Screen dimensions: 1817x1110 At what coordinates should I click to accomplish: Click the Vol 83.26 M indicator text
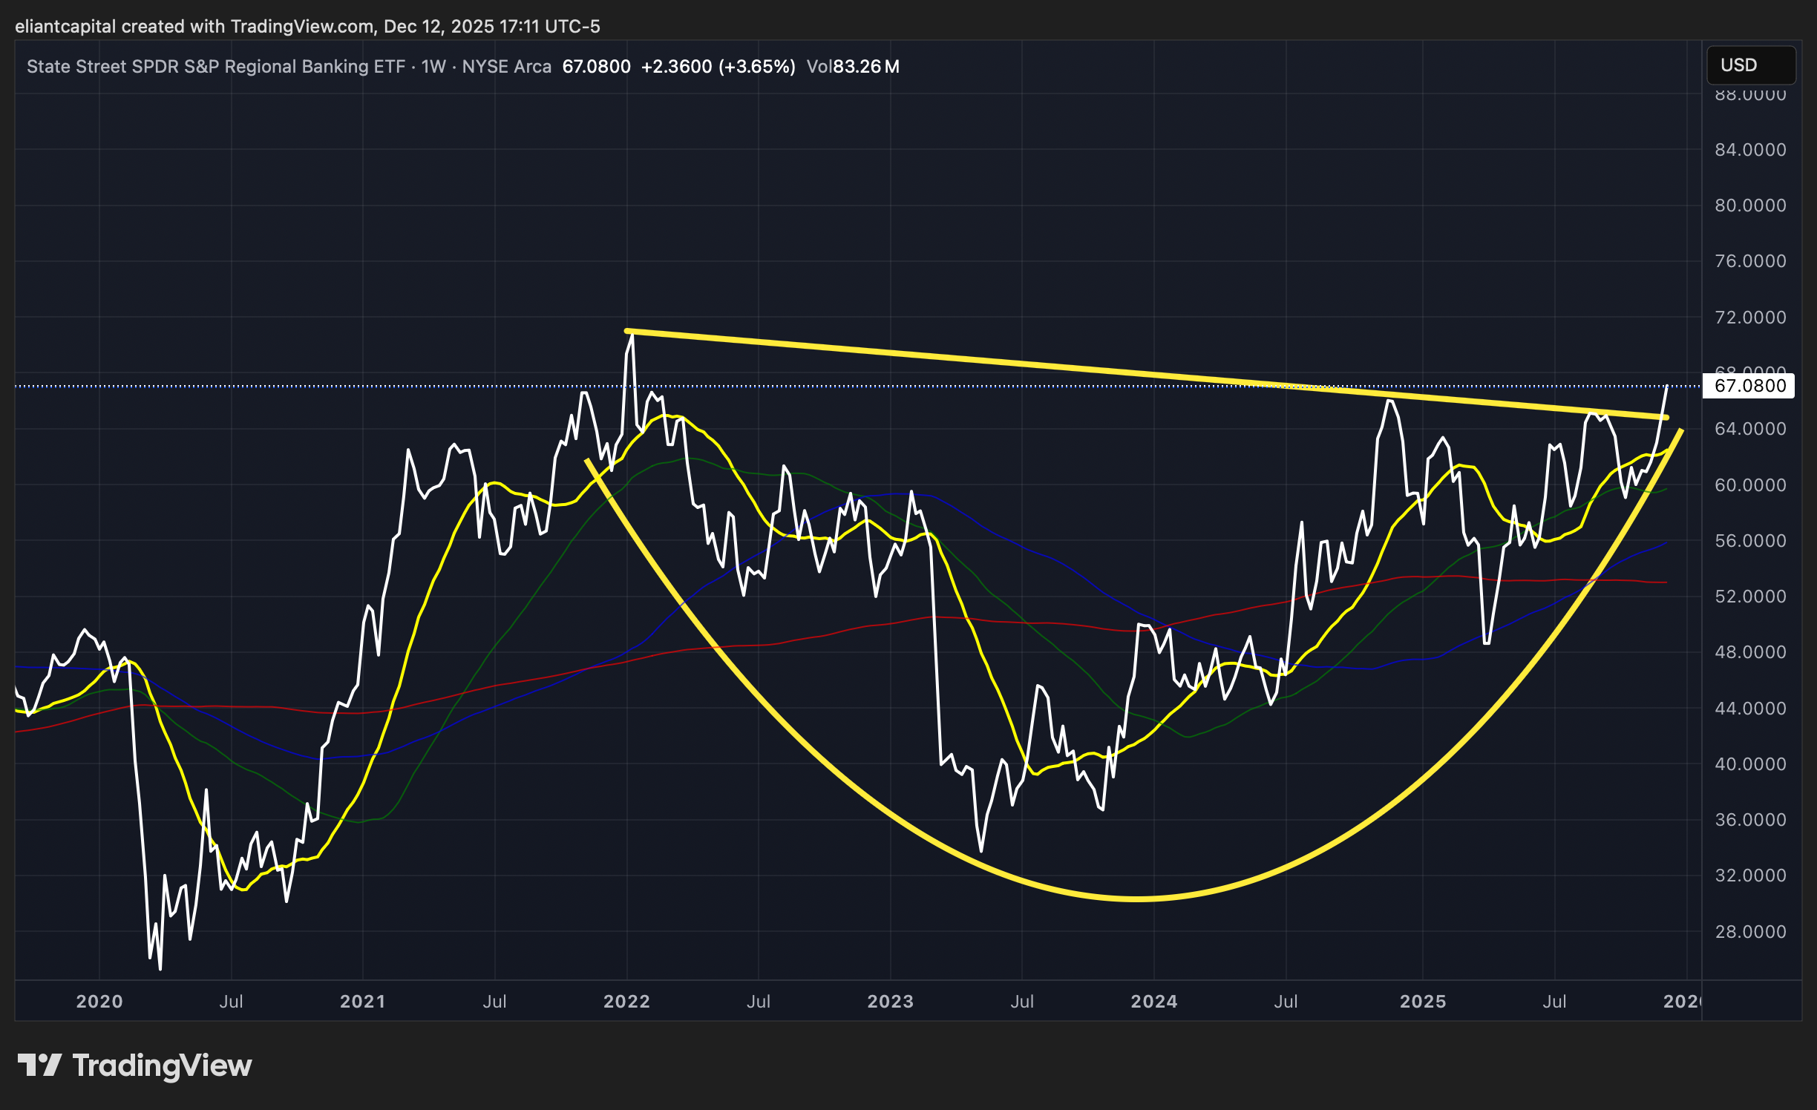point(853,67)
